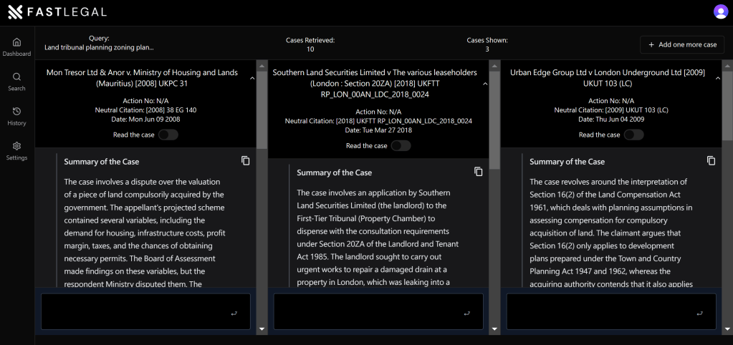Click the FastLegal logo icon
This screenshot has width=733, height=345.
[x=16, y=11]
